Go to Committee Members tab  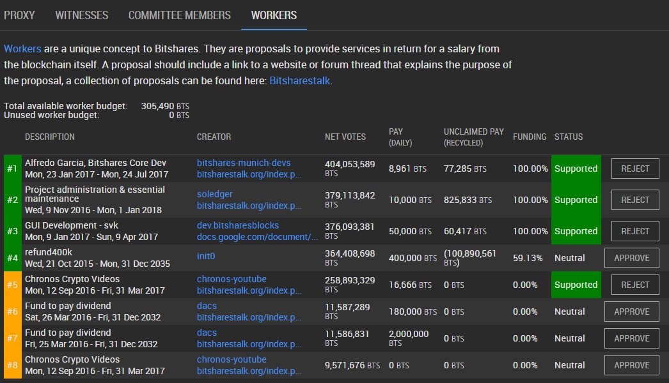point(180,15)
